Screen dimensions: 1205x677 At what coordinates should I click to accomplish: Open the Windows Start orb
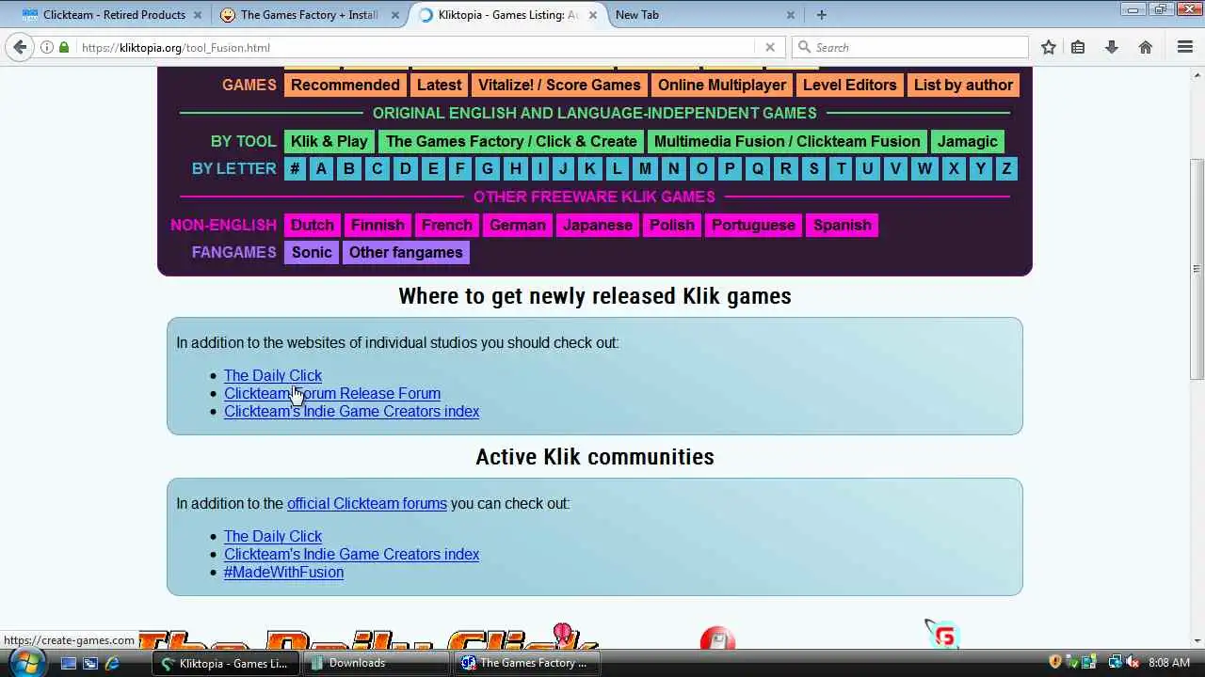pyautogui.click(x=25, y=662)
